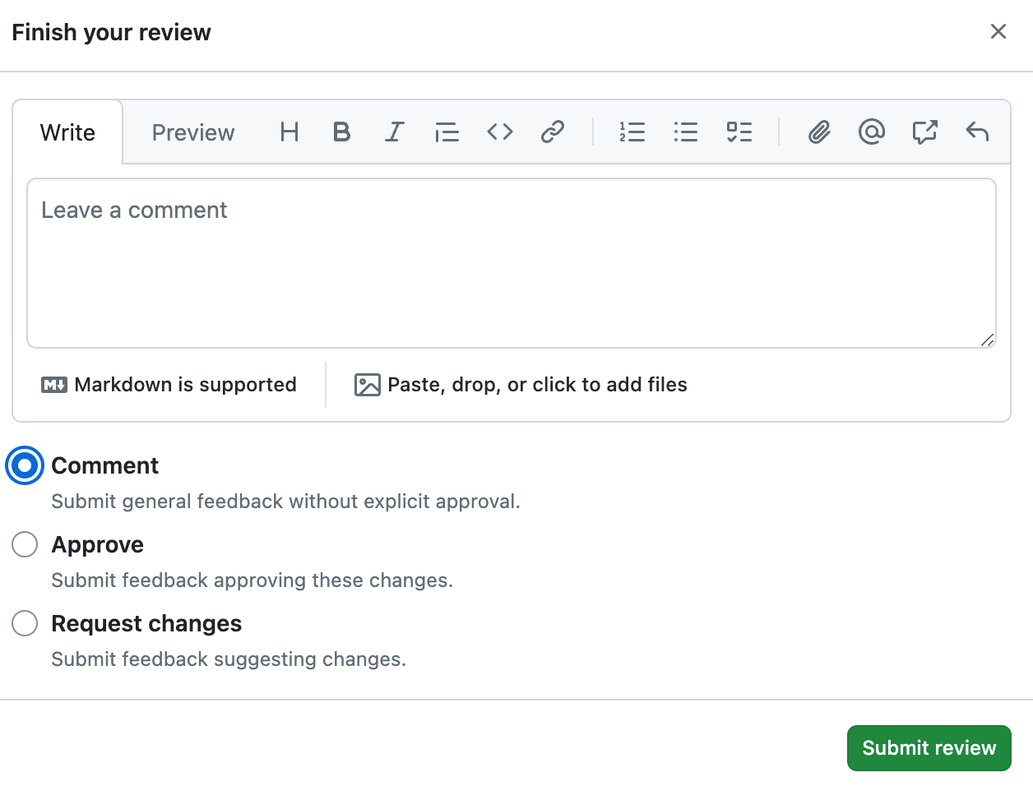Apply italic formatting icon
Image resolution: width=1033 pixels, height=786 pixels.
click(395, 132)
